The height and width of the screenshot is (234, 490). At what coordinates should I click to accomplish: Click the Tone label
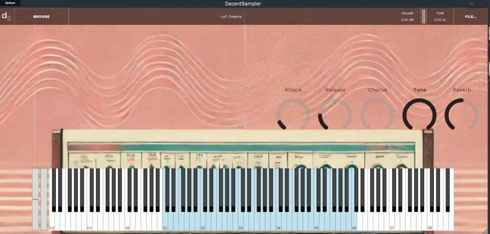tap(420, 90)
